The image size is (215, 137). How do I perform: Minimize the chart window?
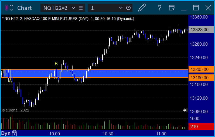[x=184, y=10]
